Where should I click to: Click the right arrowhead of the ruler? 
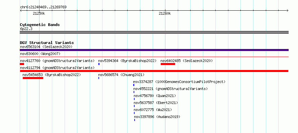(288, 11)
